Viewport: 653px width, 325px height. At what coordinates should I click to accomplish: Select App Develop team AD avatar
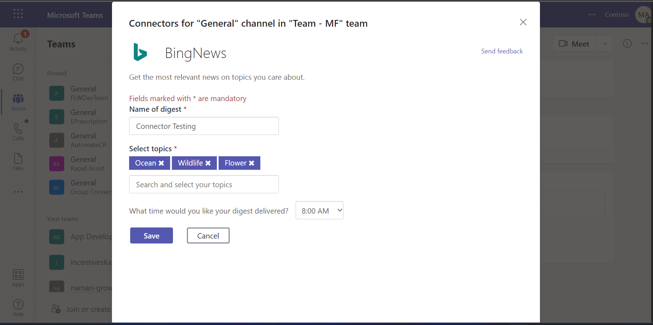(x=57, y=237)
